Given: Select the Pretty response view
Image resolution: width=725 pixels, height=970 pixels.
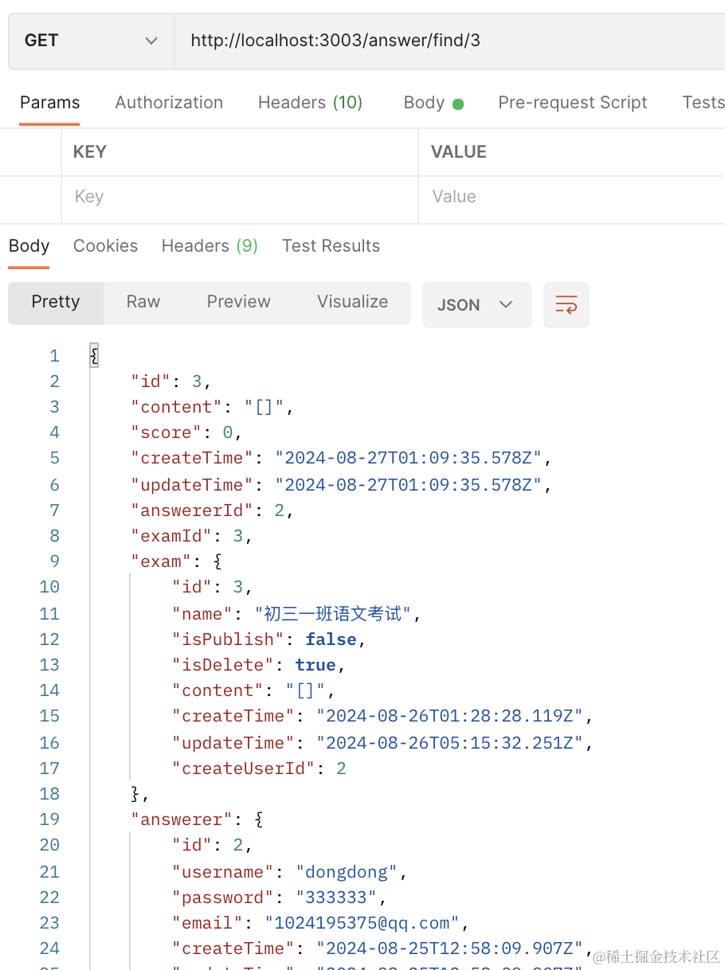Looking at the screenshot, I should 56,302.
